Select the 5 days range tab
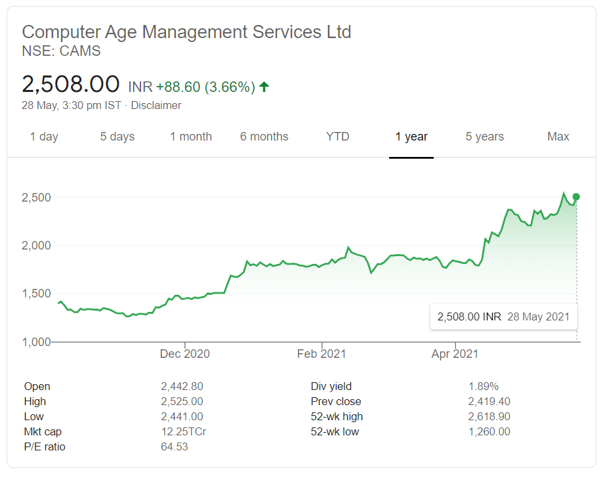Image resolution: width=603 pixels, height=478 pixels. point(117,137)
